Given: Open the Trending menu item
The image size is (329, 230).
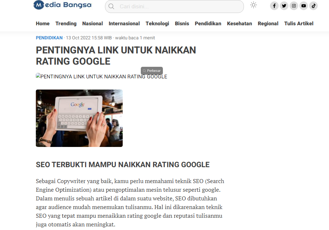Looking at the screenshot, I should coord(66,23).
